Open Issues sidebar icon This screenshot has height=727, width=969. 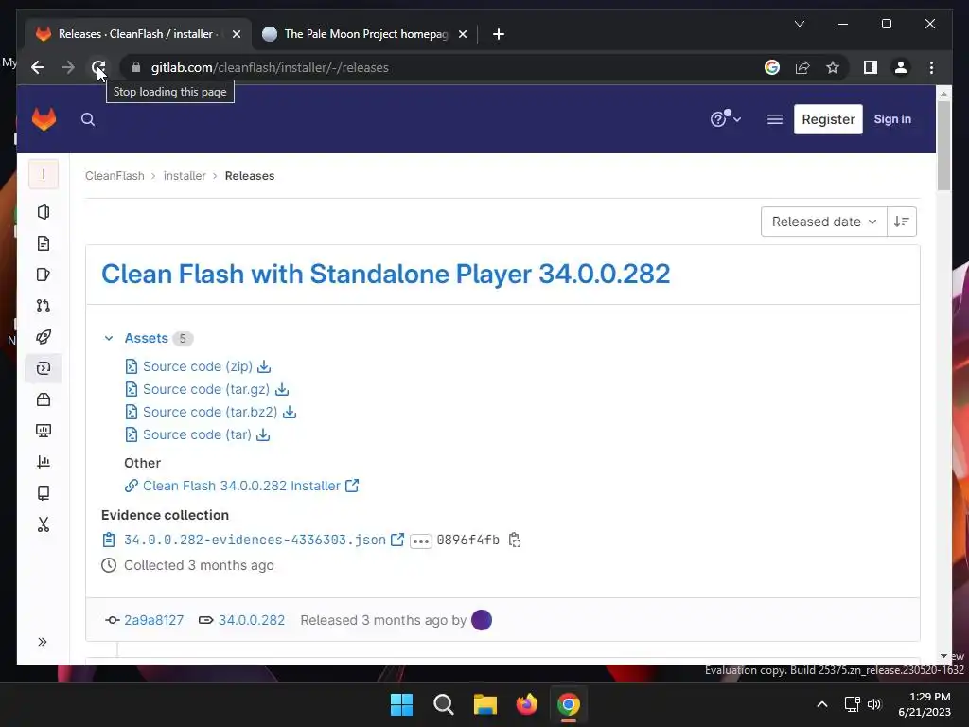click(x=44, y=275)
